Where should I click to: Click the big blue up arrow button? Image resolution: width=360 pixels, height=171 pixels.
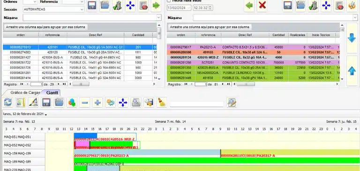352,71
